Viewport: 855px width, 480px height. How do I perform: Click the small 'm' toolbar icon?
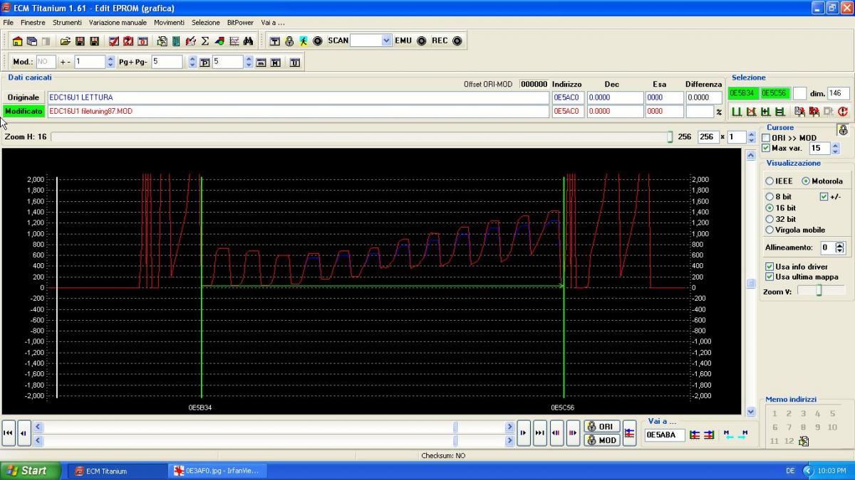[261, 63]
